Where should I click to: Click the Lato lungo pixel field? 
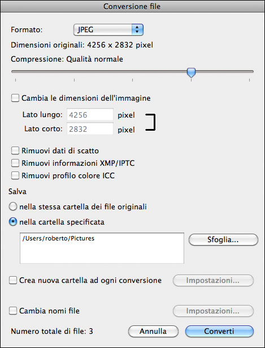pyautogui.click(x=90, y=115)
